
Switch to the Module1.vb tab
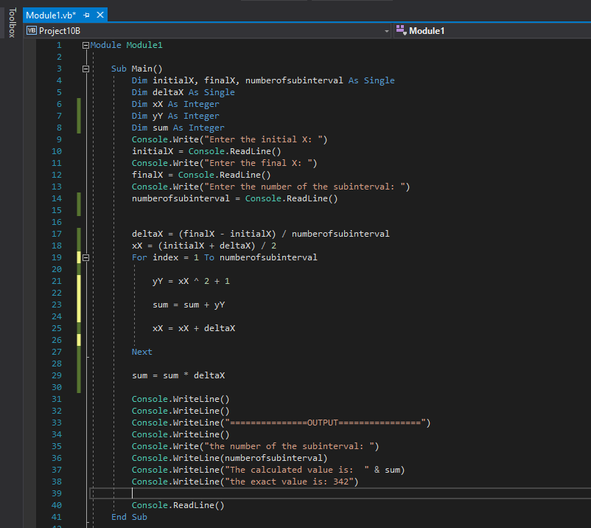(52, 14)
